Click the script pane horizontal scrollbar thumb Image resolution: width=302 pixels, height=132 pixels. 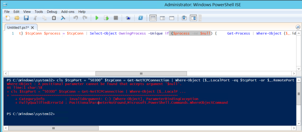click(141, 73)
